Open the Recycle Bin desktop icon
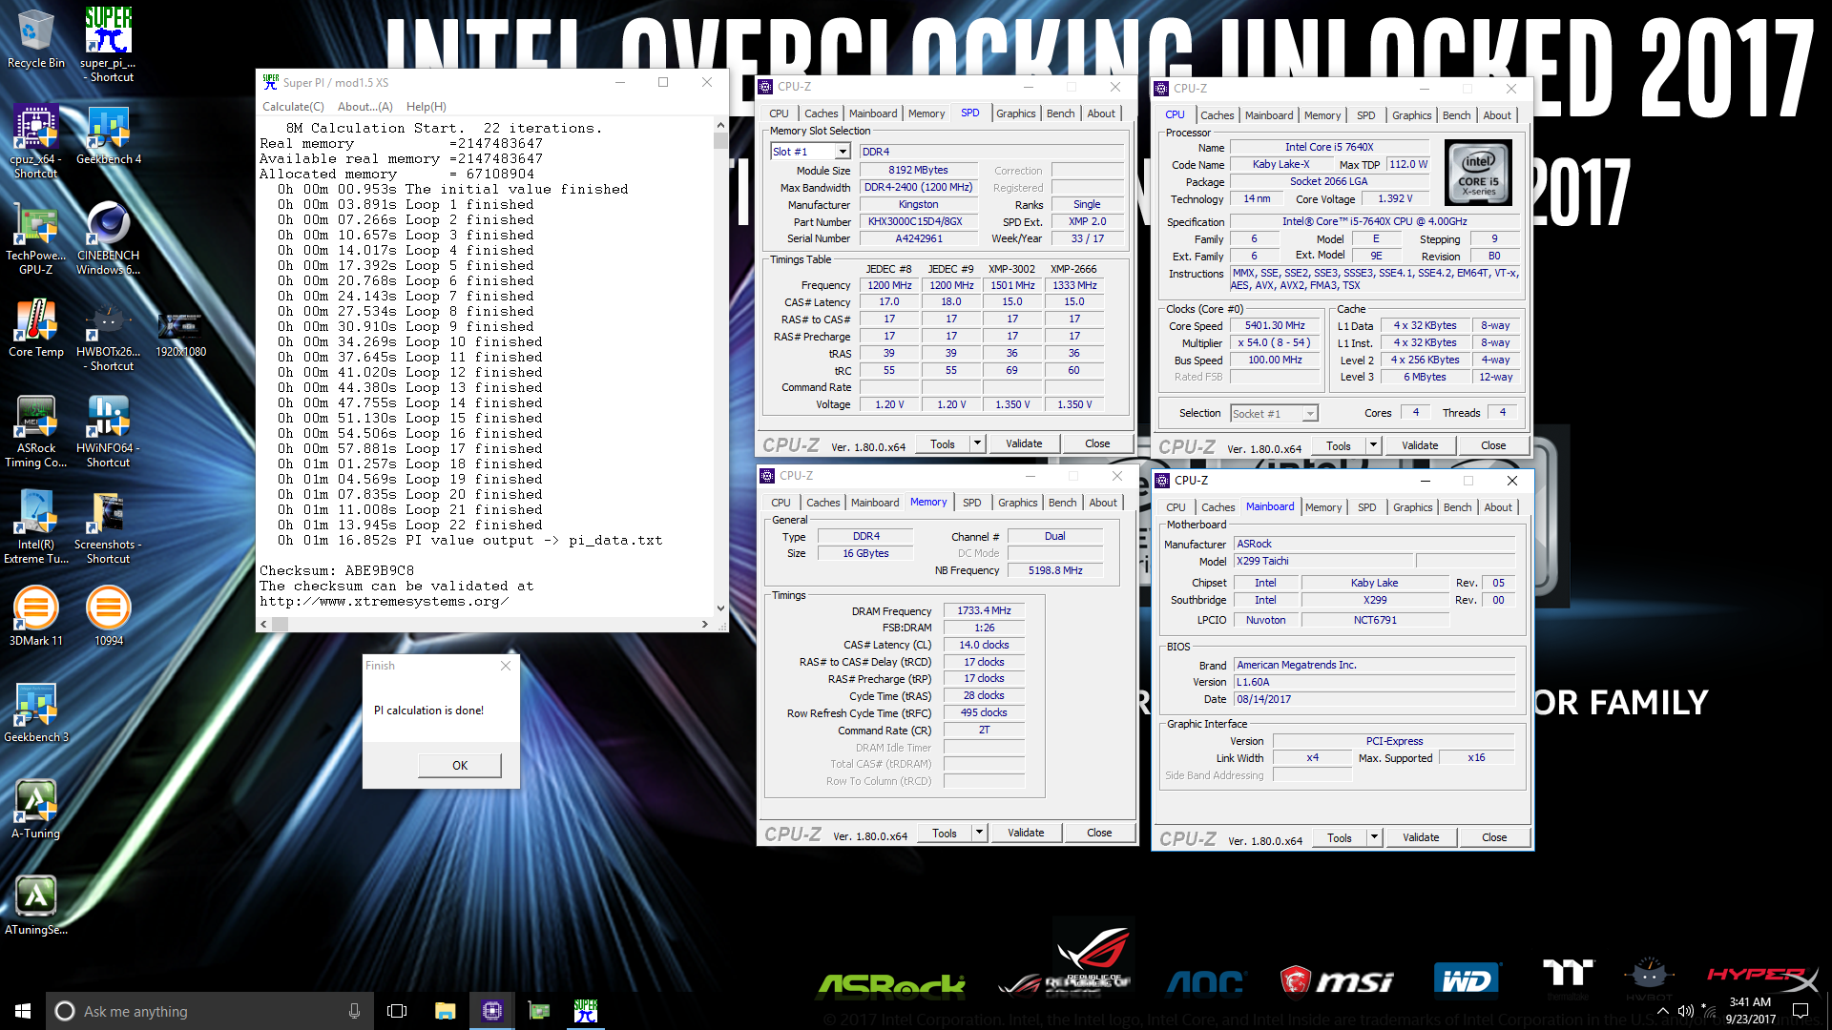The width and height of the screenshot is (1832, 1030). pos(35,38)
